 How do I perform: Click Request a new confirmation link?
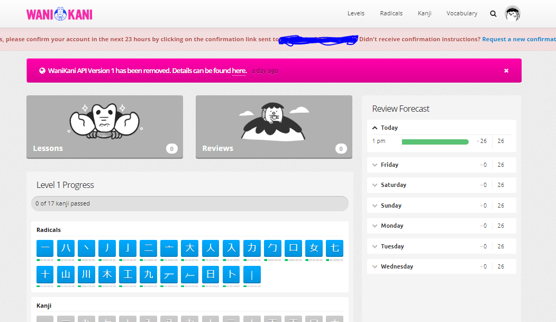coord(519,39)
